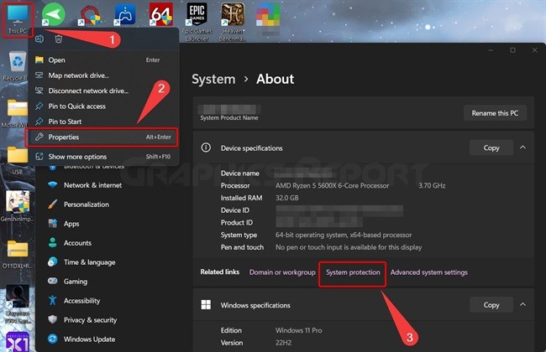Select the O11DXL folder on desktop
The height and width of the screenshot is (352, 546).
click(x=17, y=254)
